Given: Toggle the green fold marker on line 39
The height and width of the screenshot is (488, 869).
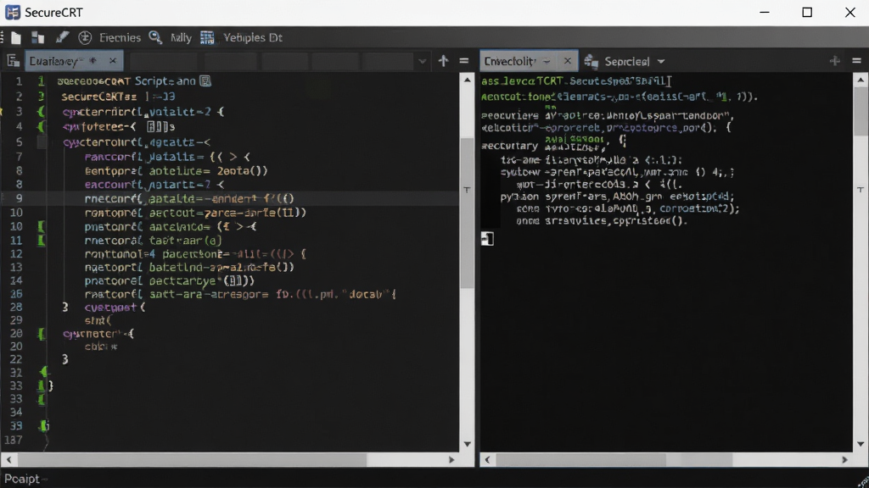Looking at the screenshot, I should click(x=44, y=426).
